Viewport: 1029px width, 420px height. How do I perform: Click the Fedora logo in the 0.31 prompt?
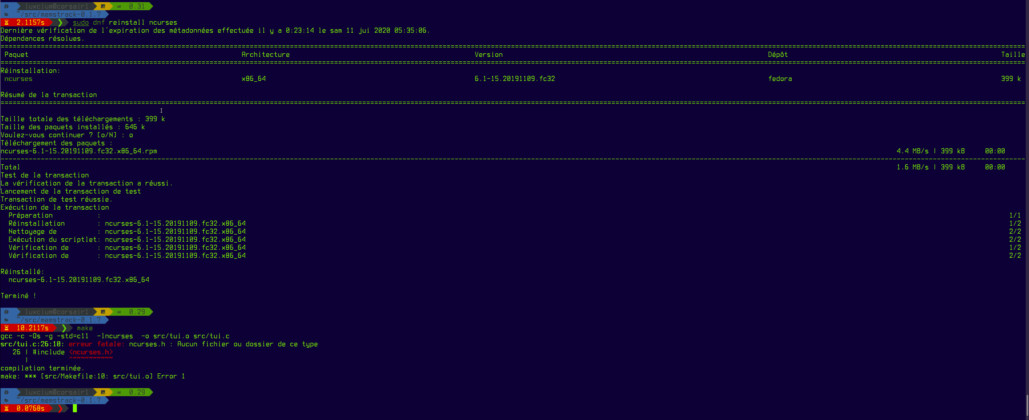[6, 6]
